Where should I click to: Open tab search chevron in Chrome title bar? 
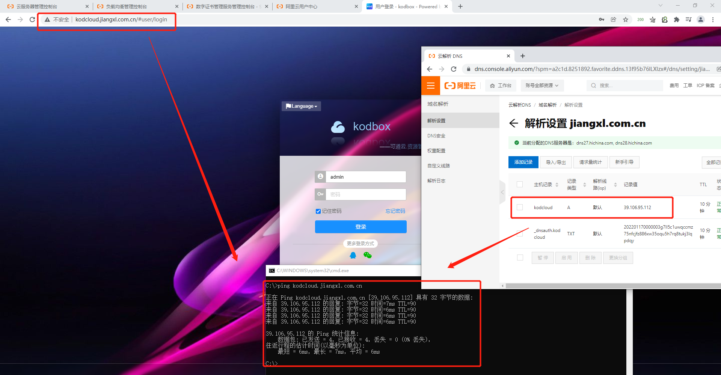tap(660, 5)
